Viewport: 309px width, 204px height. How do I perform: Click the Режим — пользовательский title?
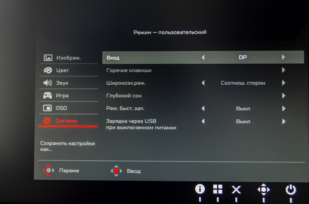(x=170, y=33)
